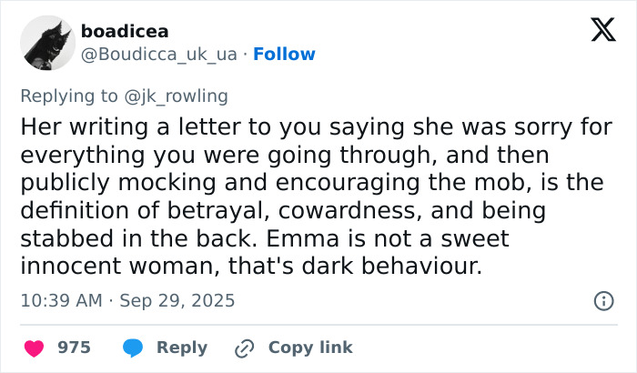
Task: Click the chain link copy icon
Action: coord(243,348)
